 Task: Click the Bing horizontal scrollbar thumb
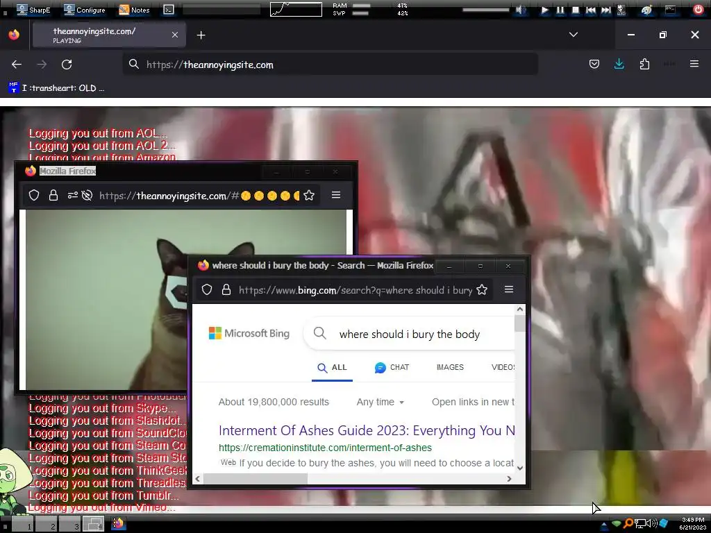[256, 479]
